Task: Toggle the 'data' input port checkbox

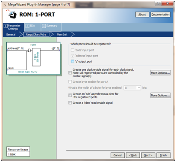Action: (x=73, y=50)
